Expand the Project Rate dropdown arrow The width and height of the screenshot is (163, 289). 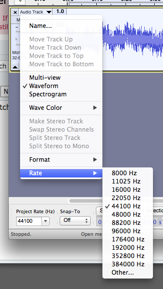(x=45, y=221)
